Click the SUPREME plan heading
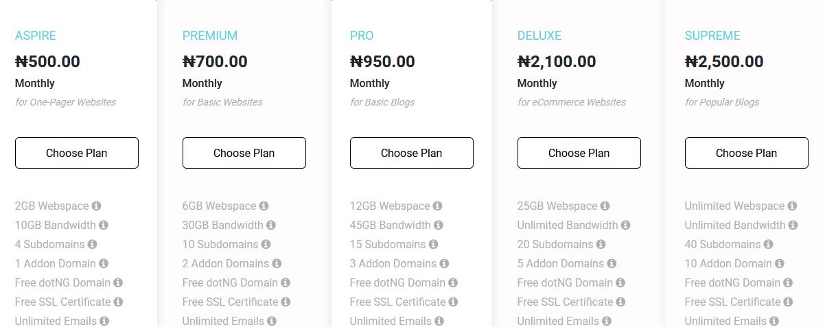The width and height of the screenshot is (825, 327). pos(712,36)
